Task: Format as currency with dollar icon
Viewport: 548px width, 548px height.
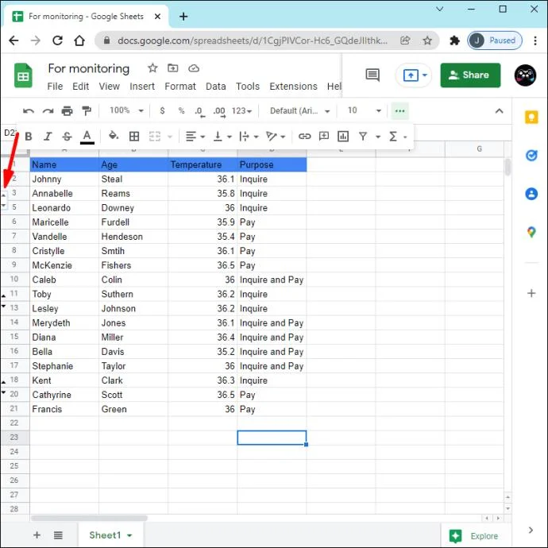Action: click(162, 110)
